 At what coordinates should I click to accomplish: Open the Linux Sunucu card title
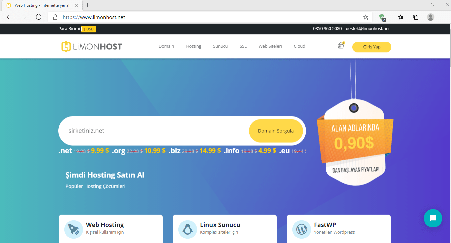pos(220,225)
